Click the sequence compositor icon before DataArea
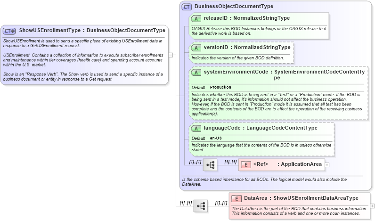Screen dimensions: 375x221 point(201,206)
